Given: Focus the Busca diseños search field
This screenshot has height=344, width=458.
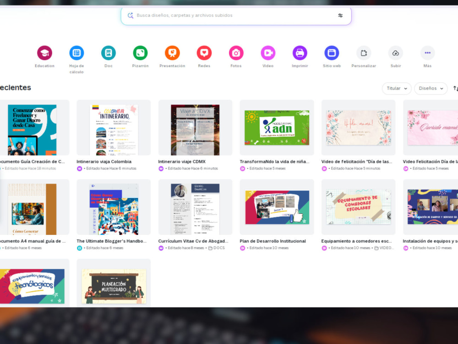Looking at the screenshot, I should [236, 16].
